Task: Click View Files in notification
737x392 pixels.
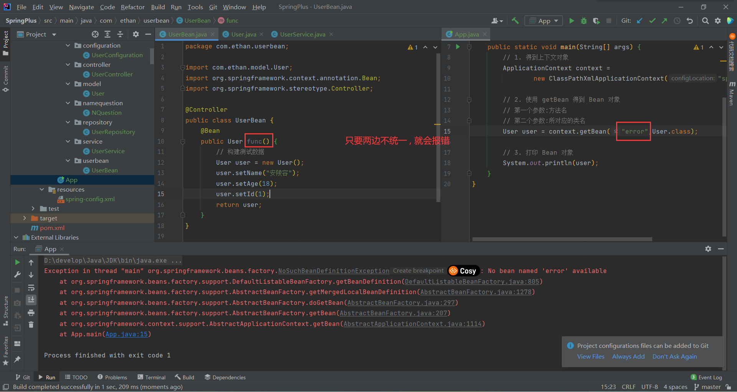Action: click(591, 356)
